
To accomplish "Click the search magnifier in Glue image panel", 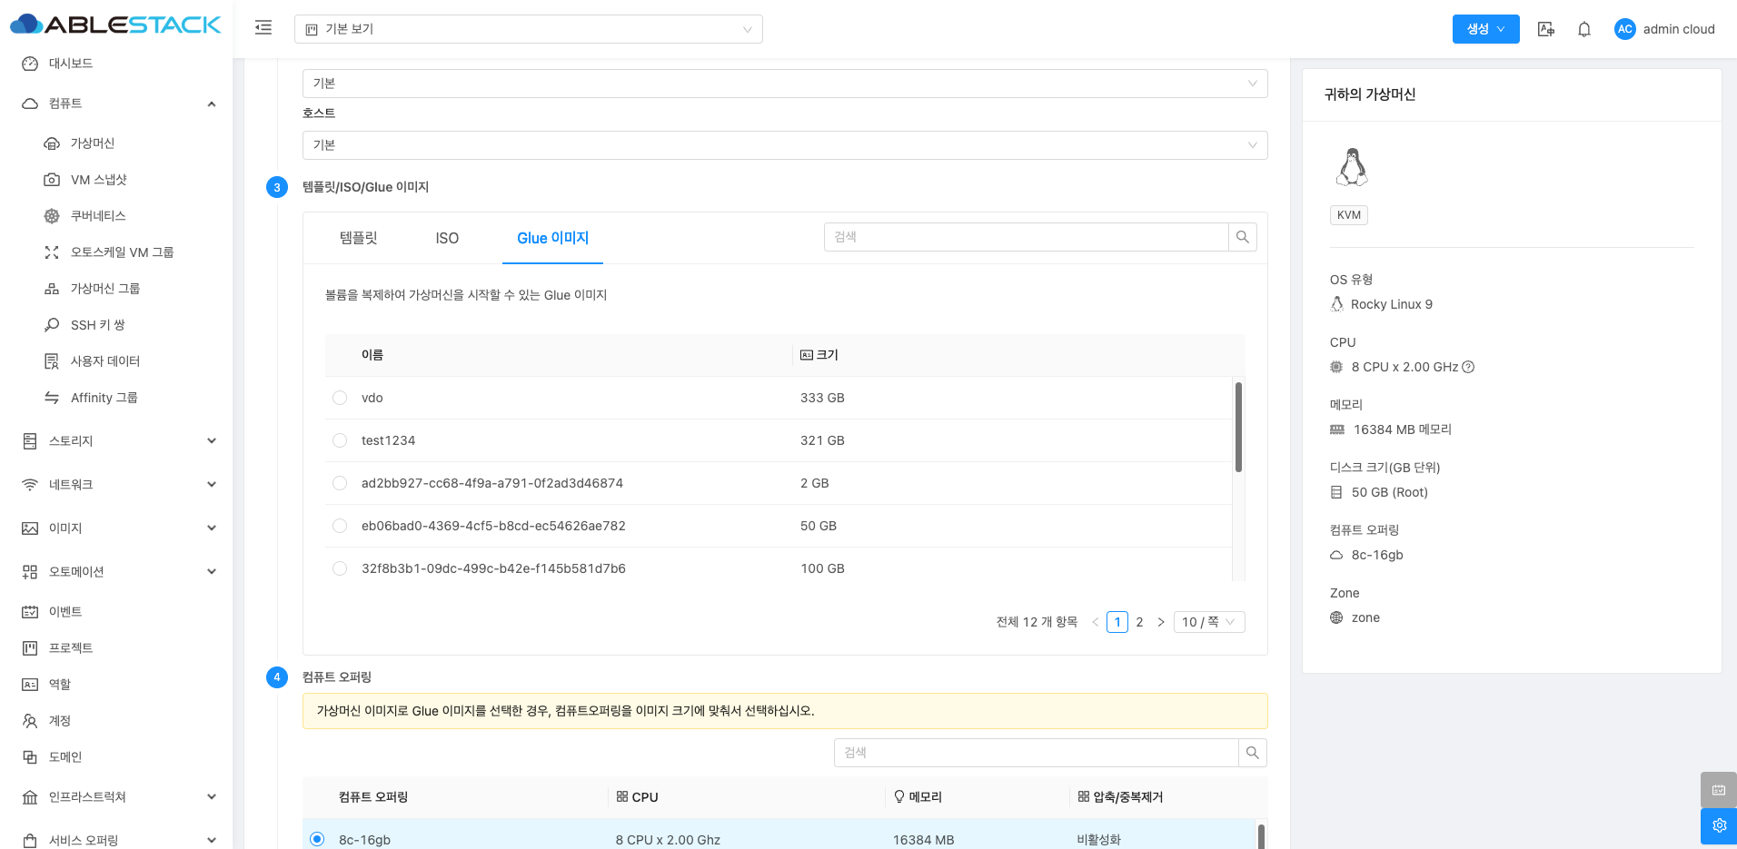I will tap(1242, 237).
